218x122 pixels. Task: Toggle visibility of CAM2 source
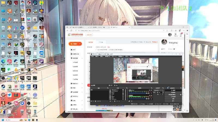(123, 94)
